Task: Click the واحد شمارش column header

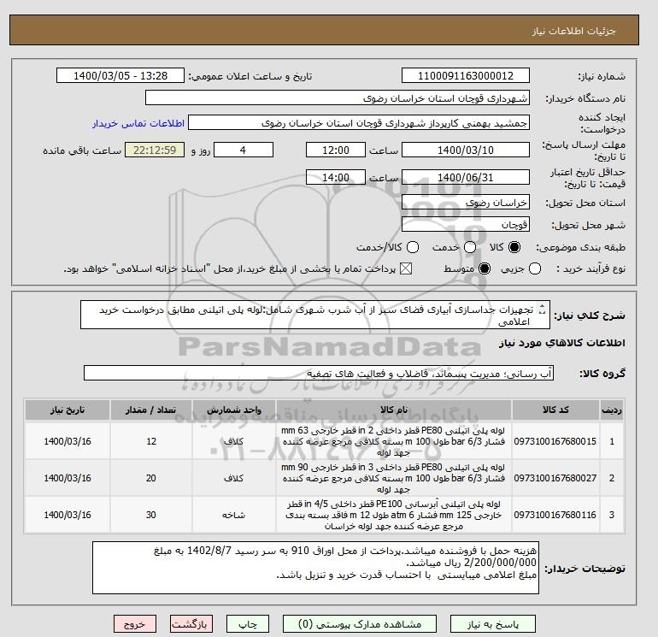Action: click(x=234, y=410)
